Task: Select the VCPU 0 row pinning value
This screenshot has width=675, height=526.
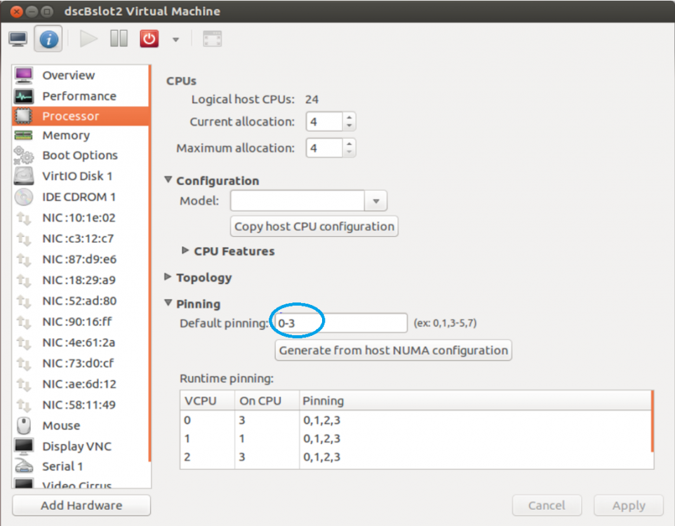Action: (x=321, y=420)
